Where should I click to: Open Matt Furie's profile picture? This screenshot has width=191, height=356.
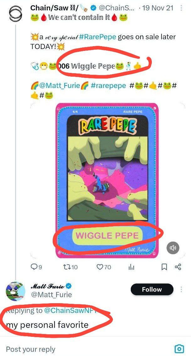pyautogui.click(x=15, y=291)
